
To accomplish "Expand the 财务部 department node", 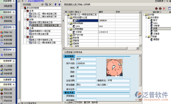I will (68, 38).
